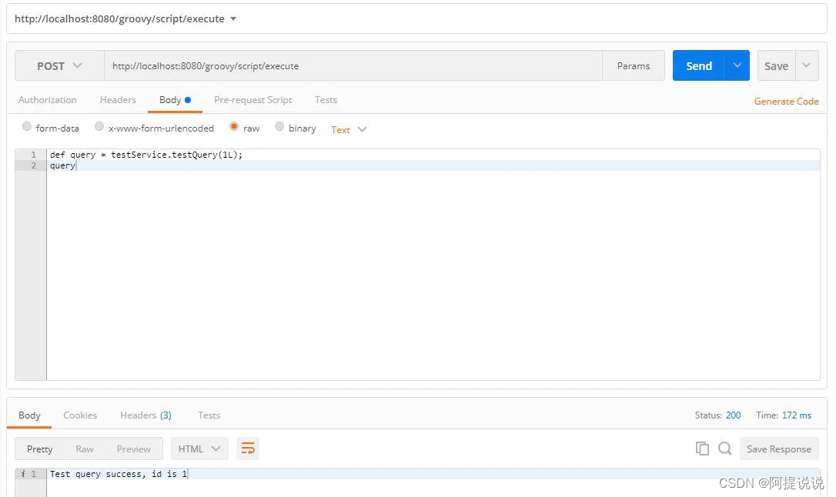Viewport: 836px width, 497px height.
Task: Click the Save Response button
Action: (x=778, y=449)
